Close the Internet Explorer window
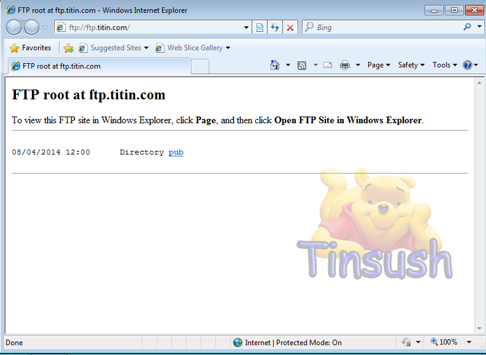486x355 pixels. 474,10
